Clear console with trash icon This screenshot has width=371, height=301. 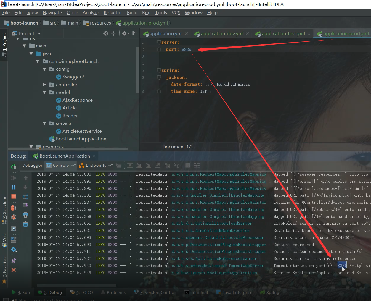[x=25, y=224]
